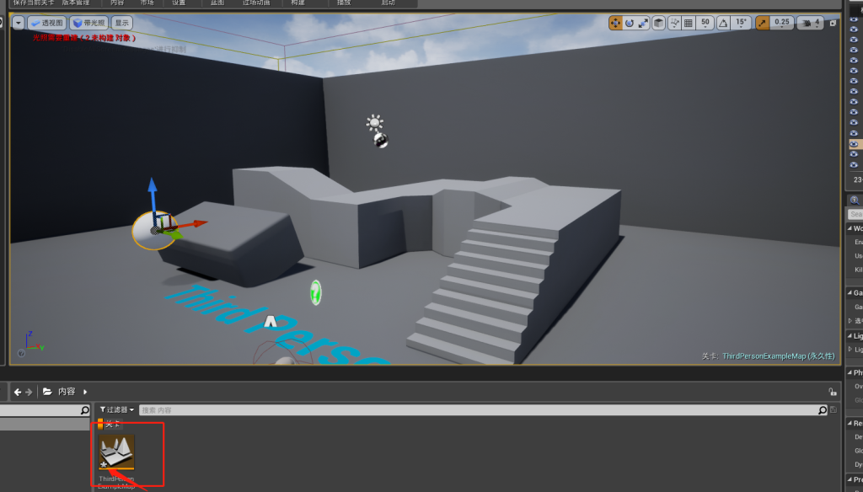Click the save search icon beside search

pos(834,410)
